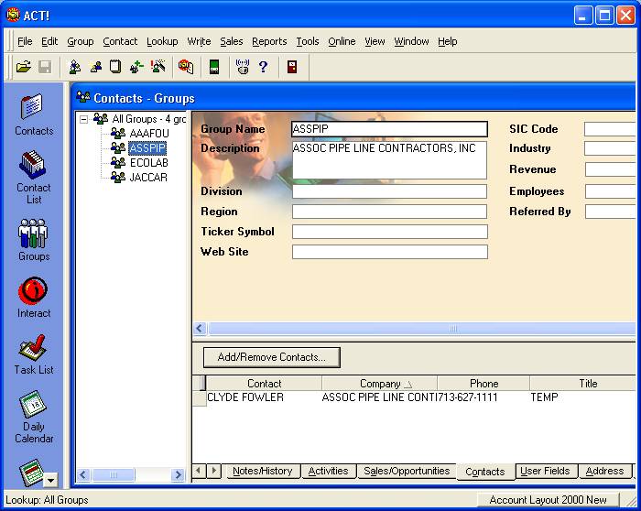
Task: Open the Reports menu
Action: (x=269, y=41)
